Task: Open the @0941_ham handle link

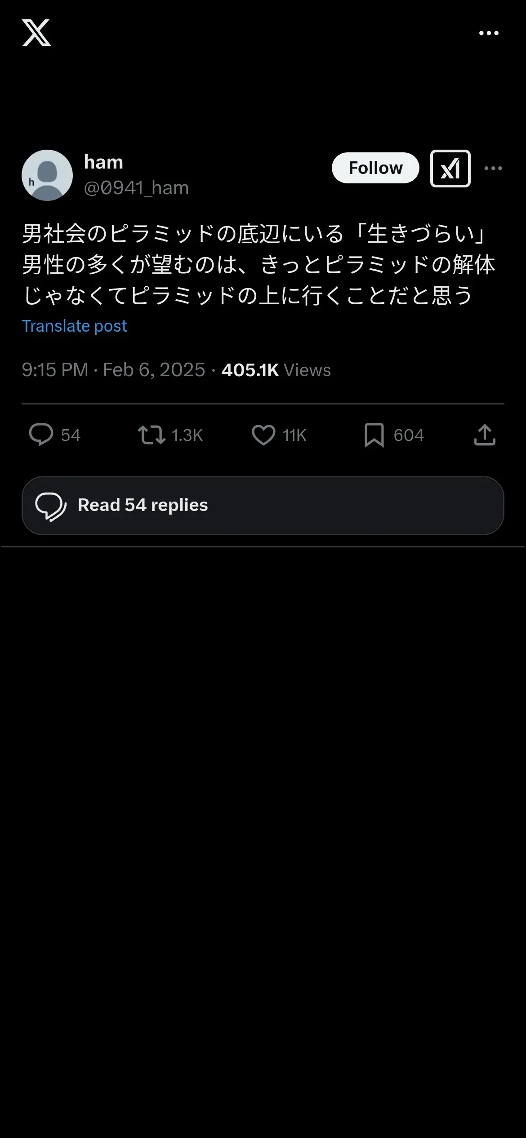Action: point(136,188)
